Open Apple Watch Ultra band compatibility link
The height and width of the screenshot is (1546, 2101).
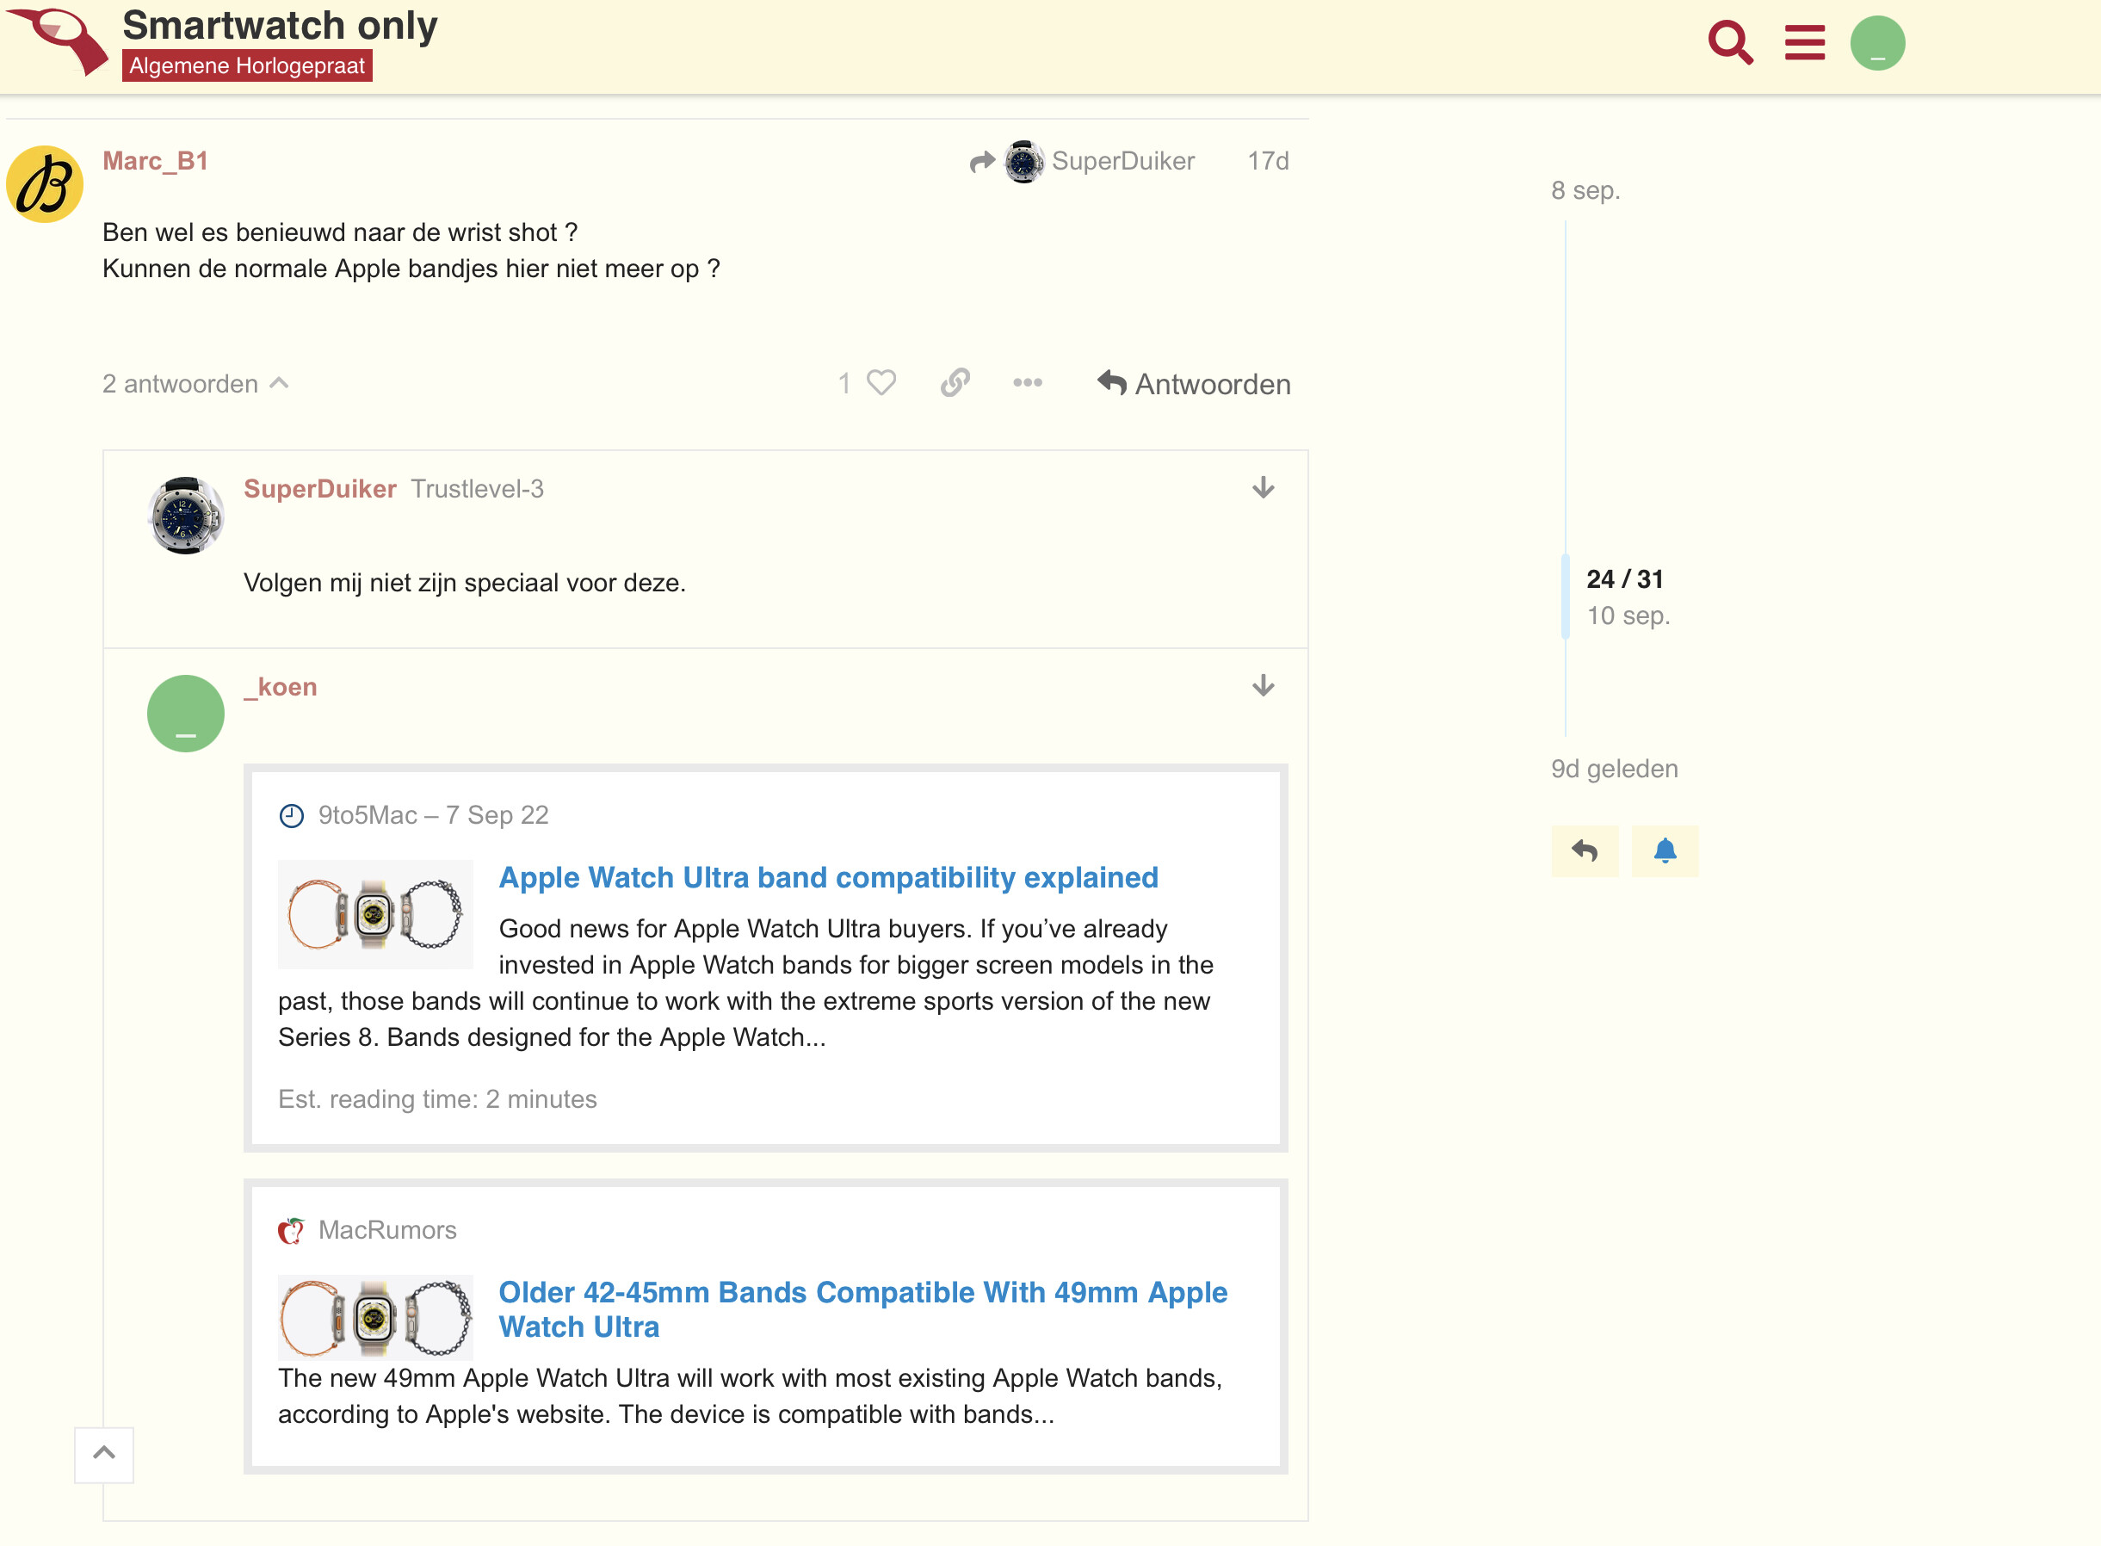point(828,878)
